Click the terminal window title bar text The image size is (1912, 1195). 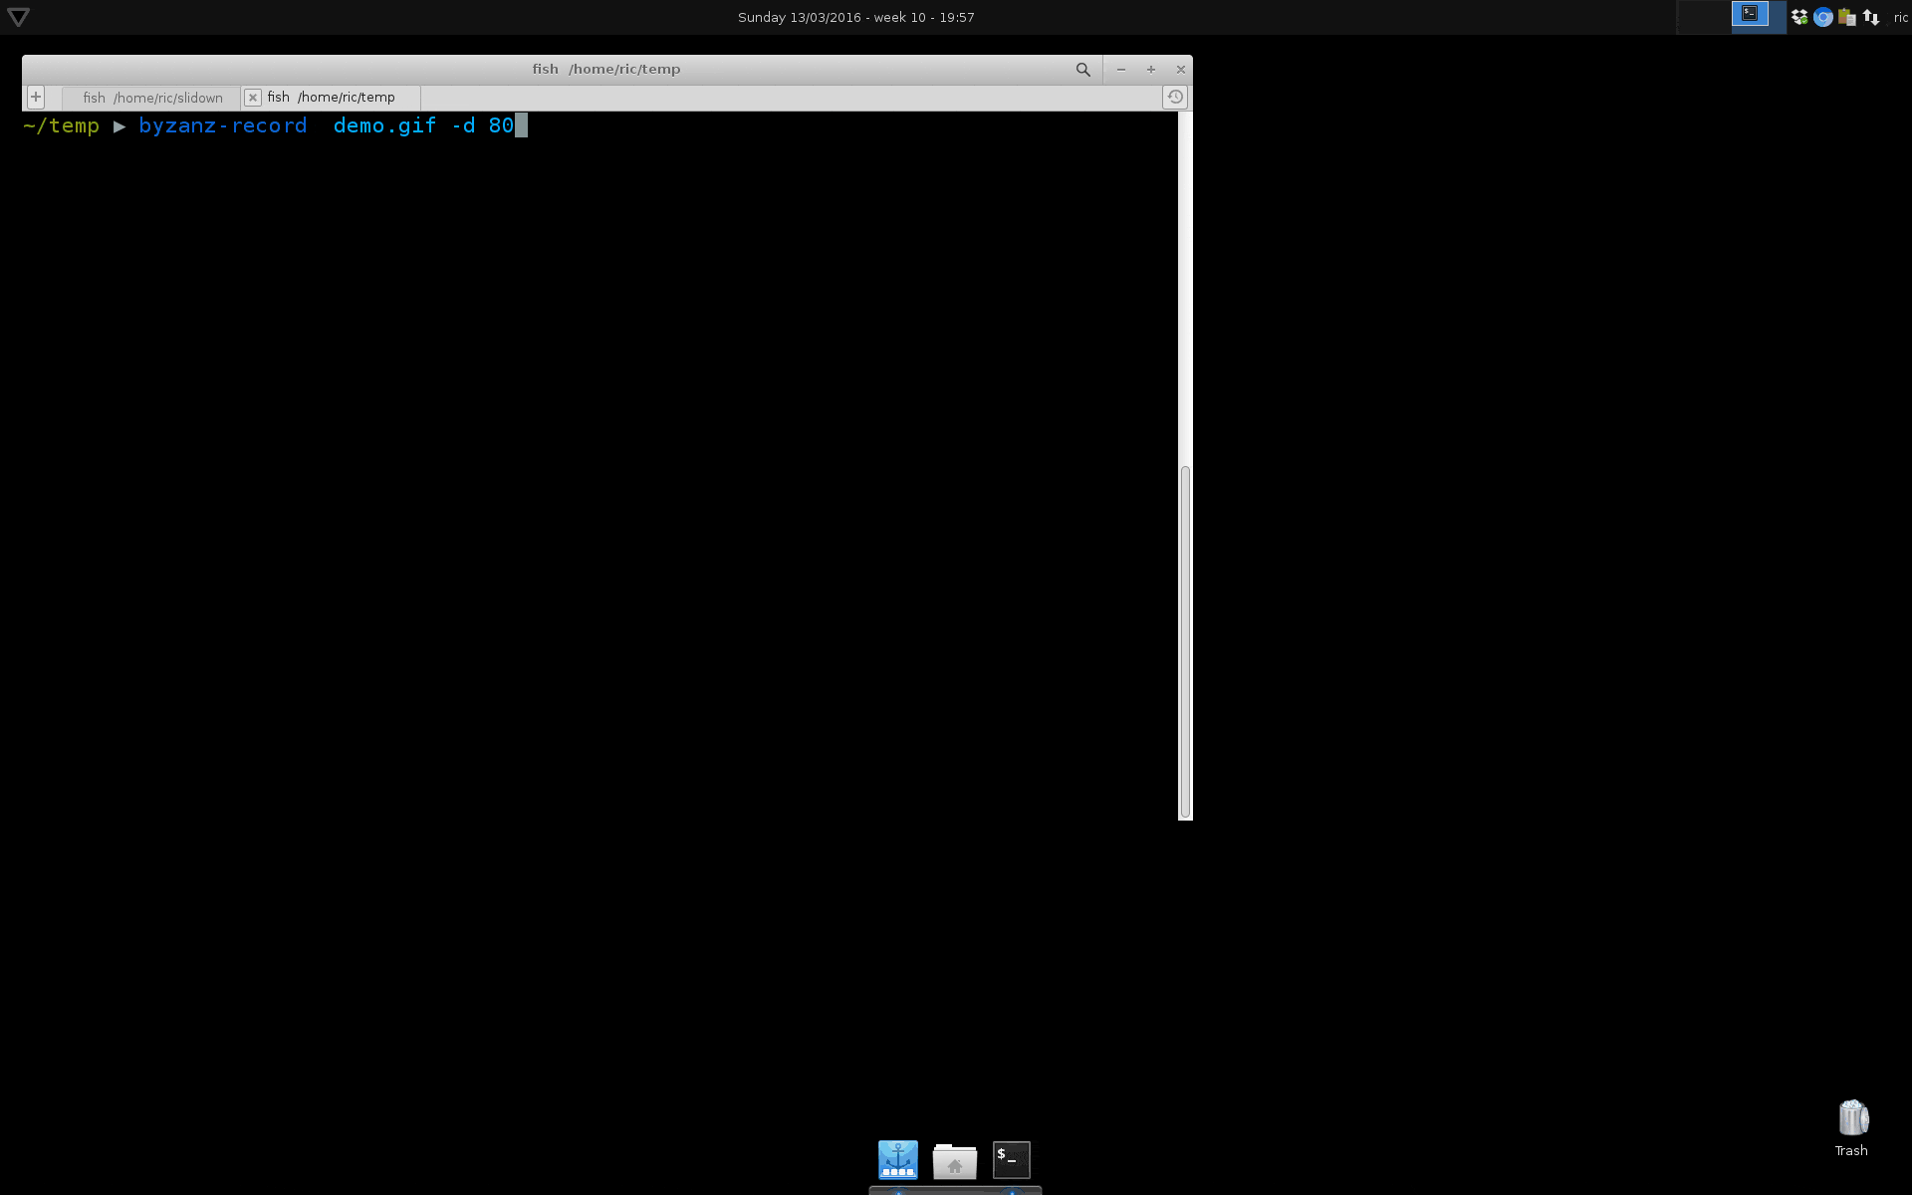point(606,69)
